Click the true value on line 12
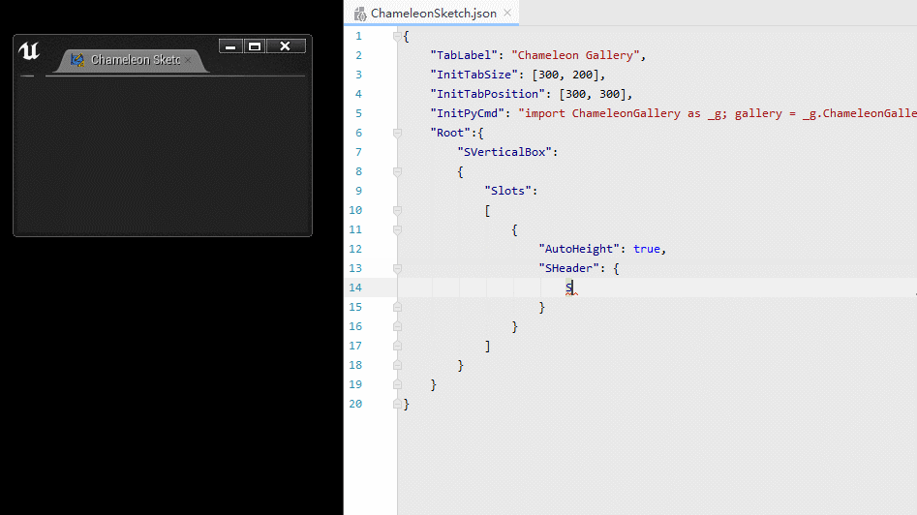917x515 pixels. point(647,249)
